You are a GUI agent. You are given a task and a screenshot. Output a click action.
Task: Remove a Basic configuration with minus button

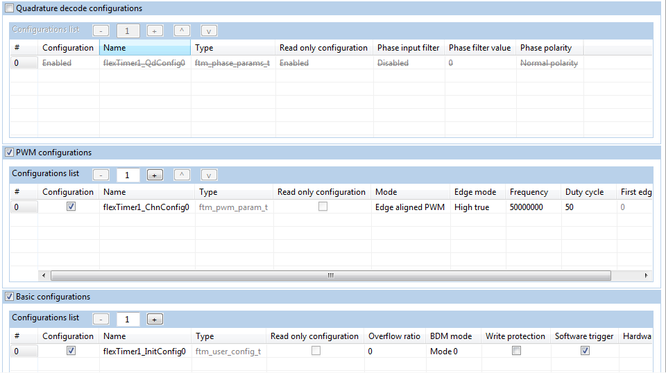[101, 319]
